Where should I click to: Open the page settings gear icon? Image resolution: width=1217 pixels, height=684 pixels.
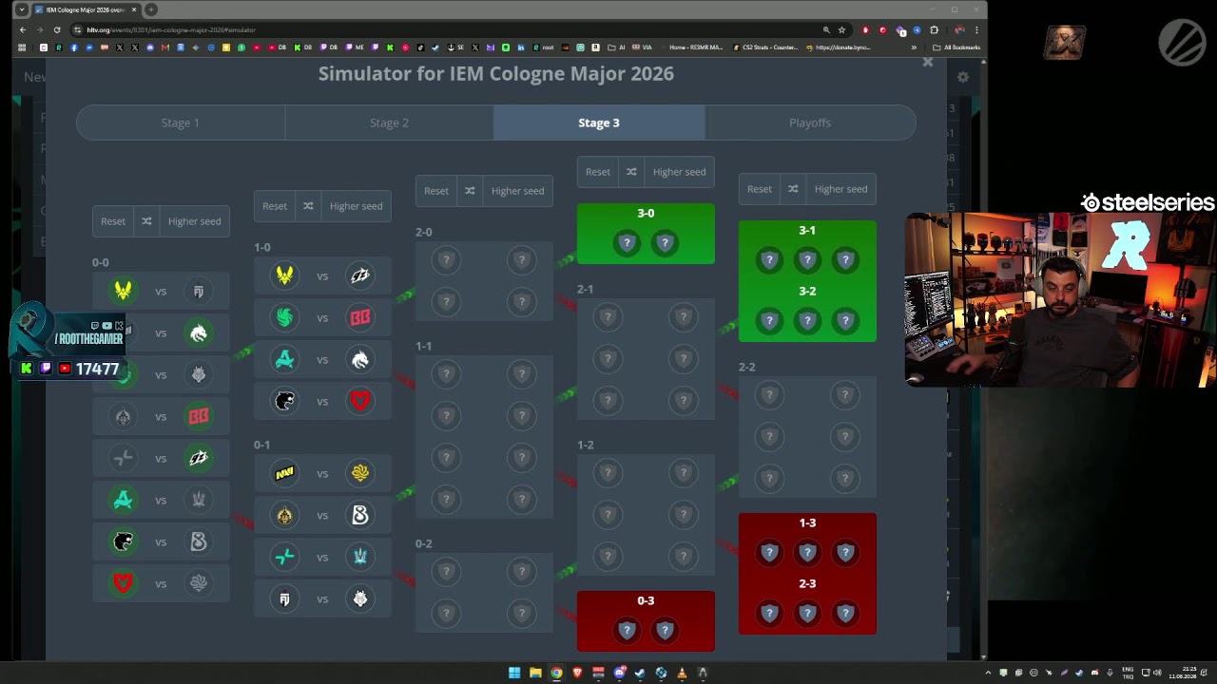963,77
